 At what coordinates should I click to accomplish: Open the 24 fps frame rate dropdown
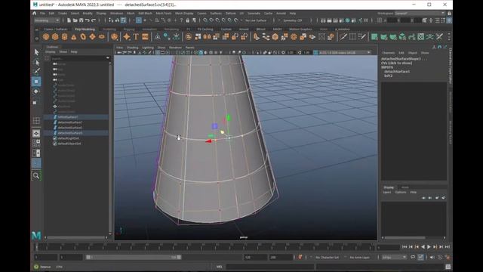[394, 257]
